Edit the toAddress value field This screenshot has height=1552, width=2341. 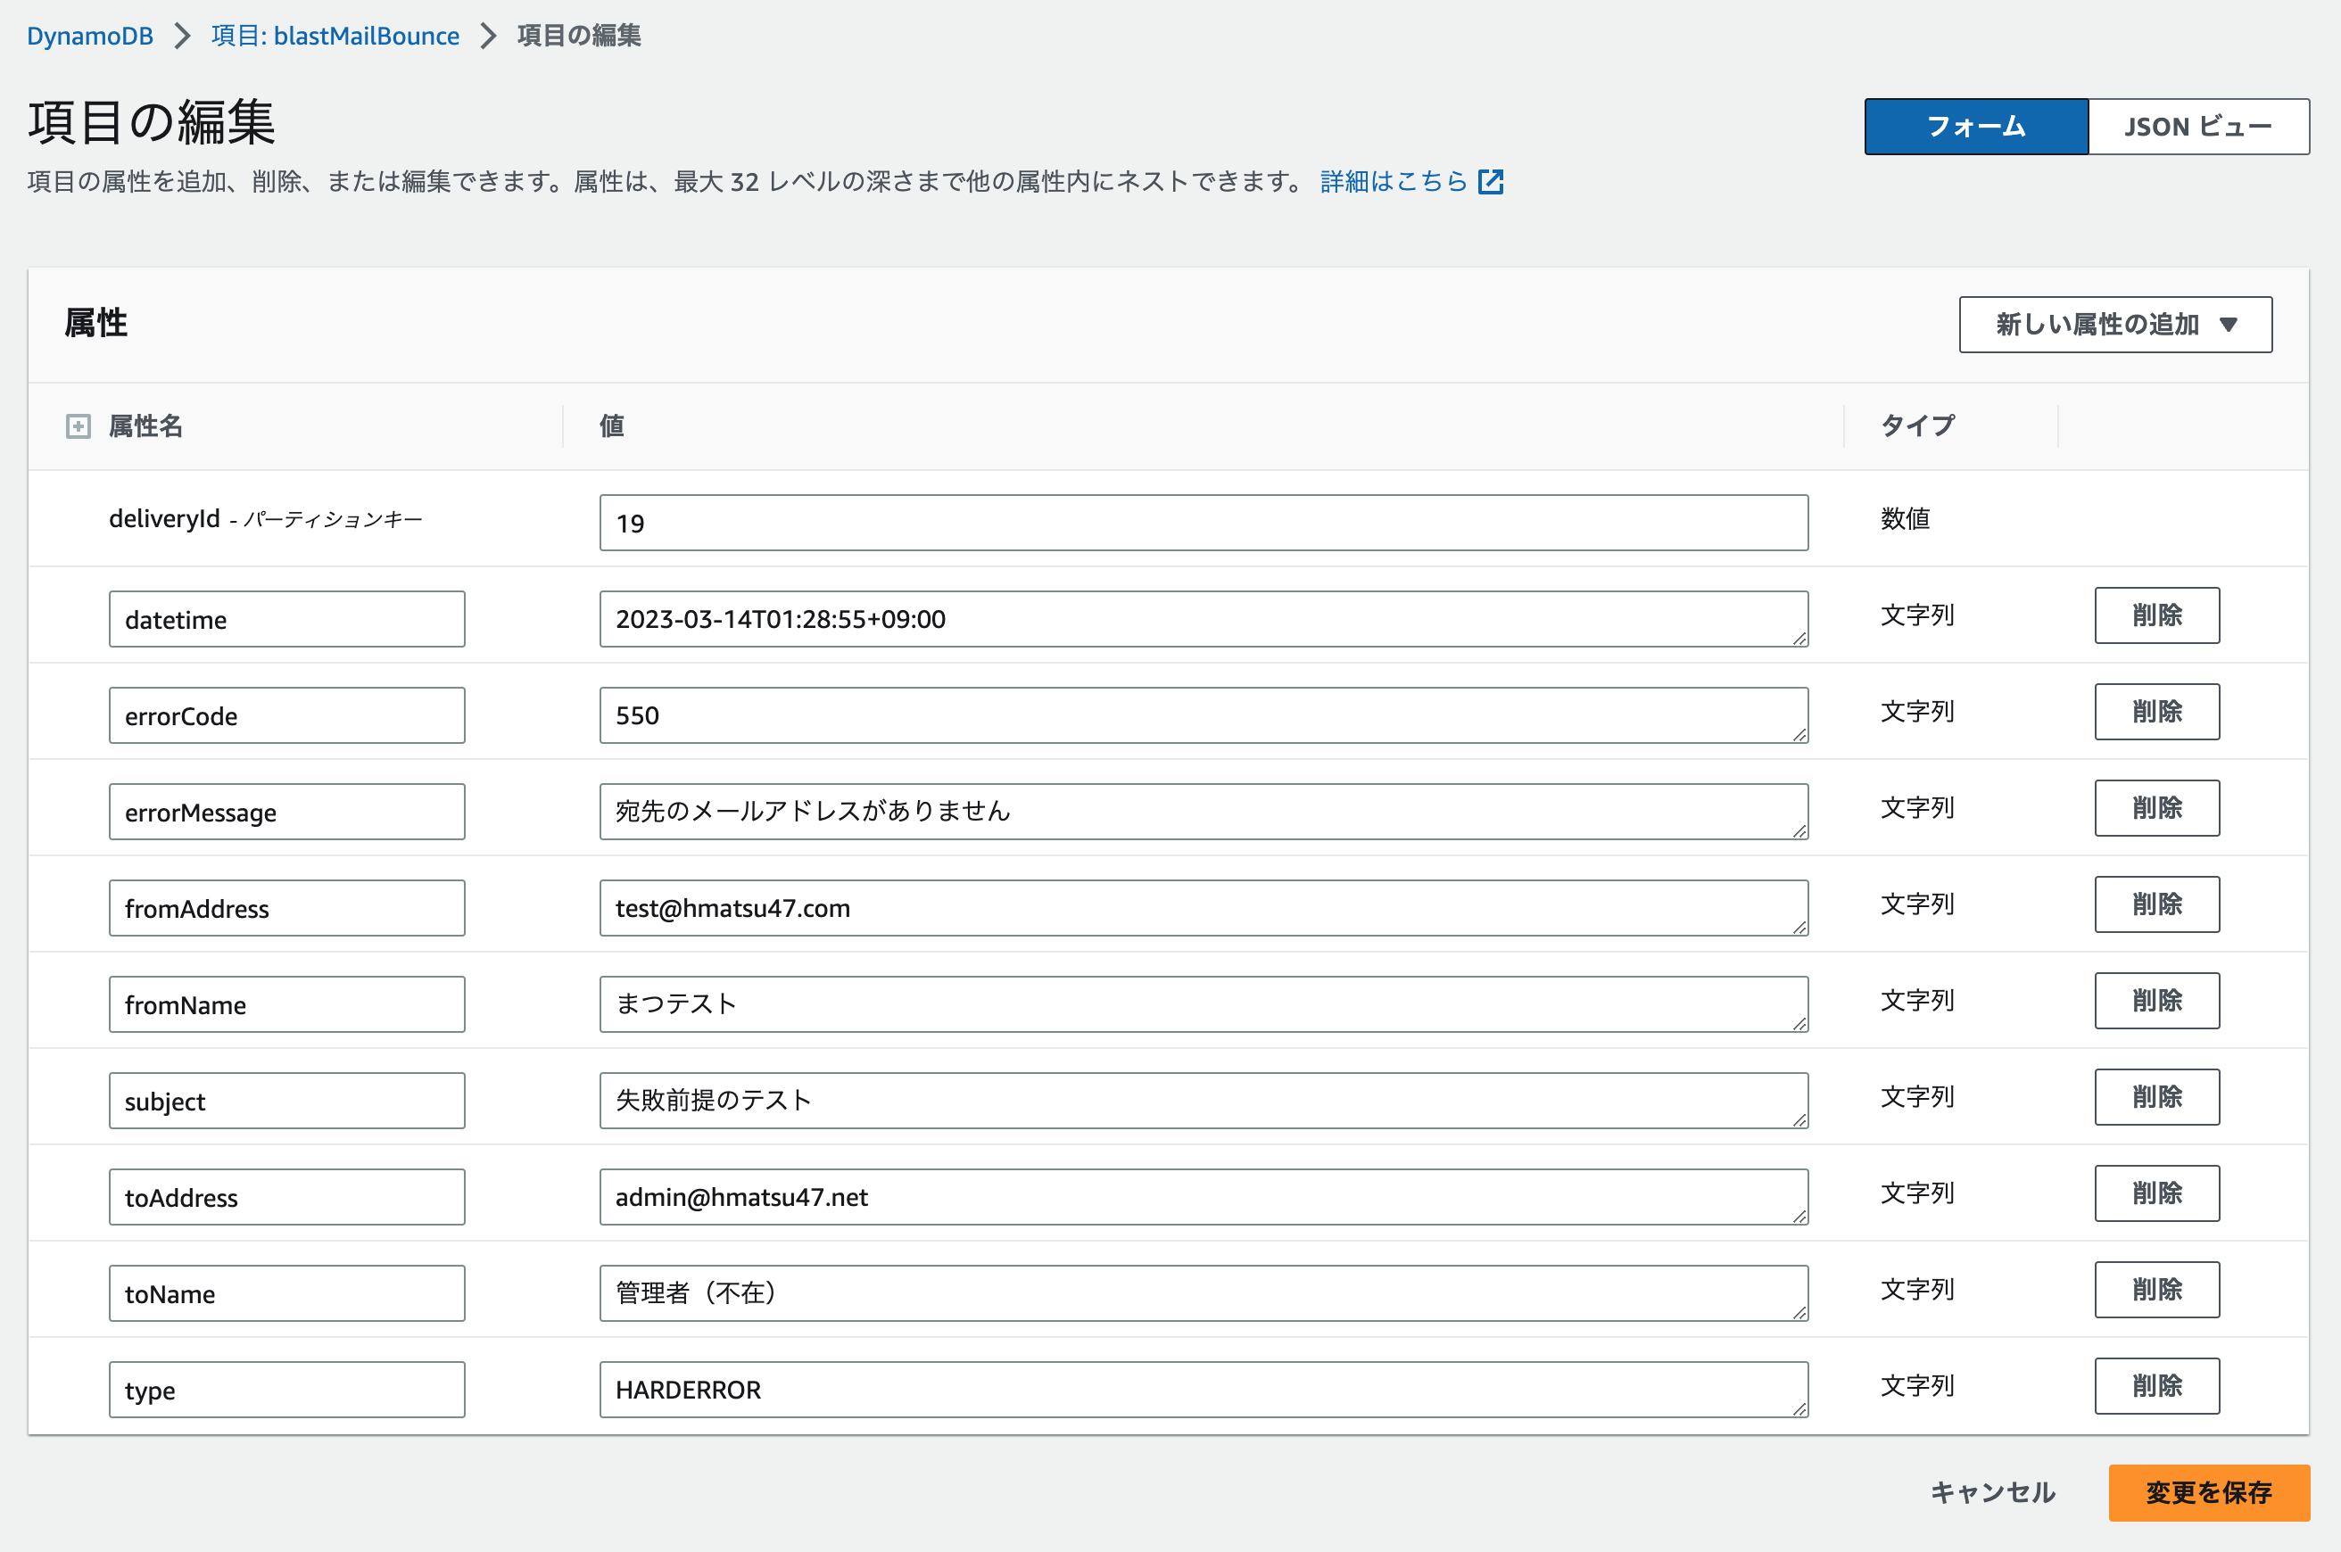pos(1204,1196)
